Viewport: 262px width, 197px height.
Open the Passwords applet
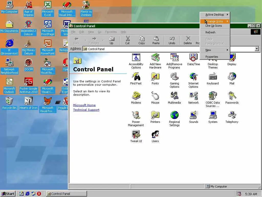pyautogui.click(x=232, y=98)
